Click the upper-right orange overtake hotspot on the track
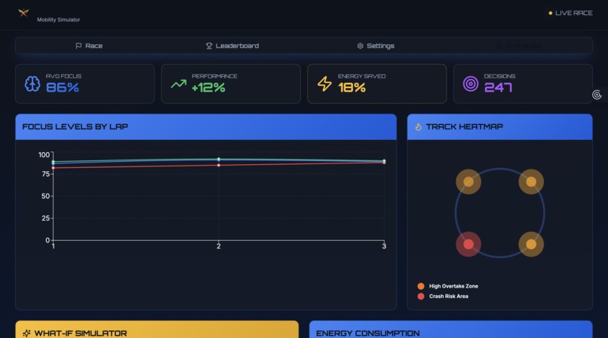This screenshot has width=608, height=338. (531, 181)
